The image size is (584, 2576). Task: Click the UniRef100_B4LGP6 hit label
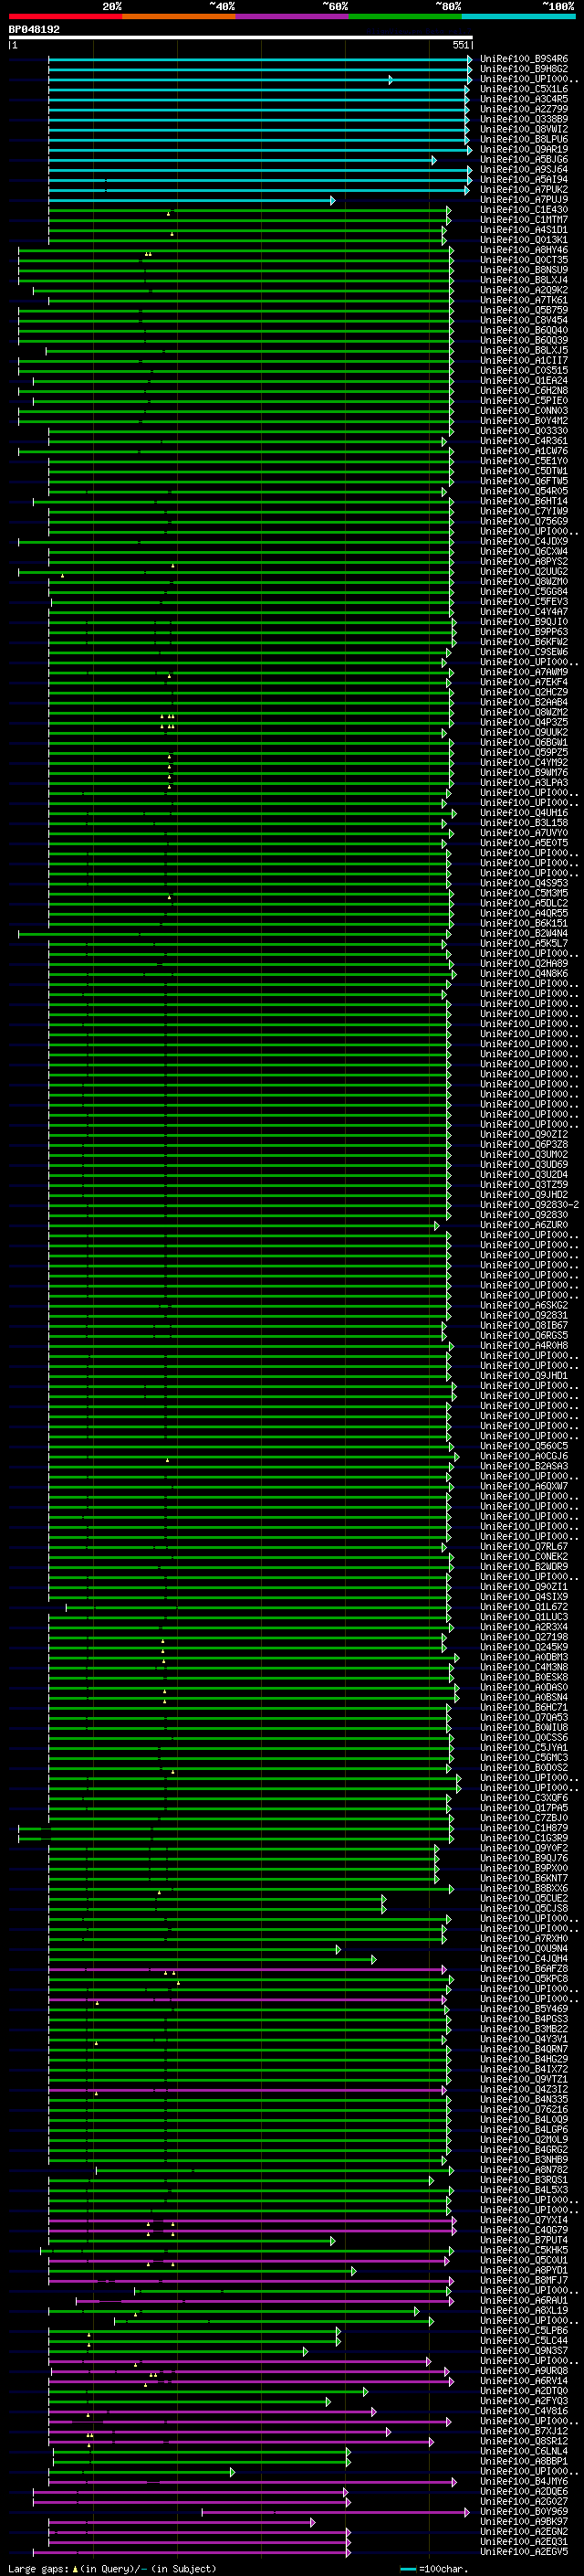(524, 2129)
